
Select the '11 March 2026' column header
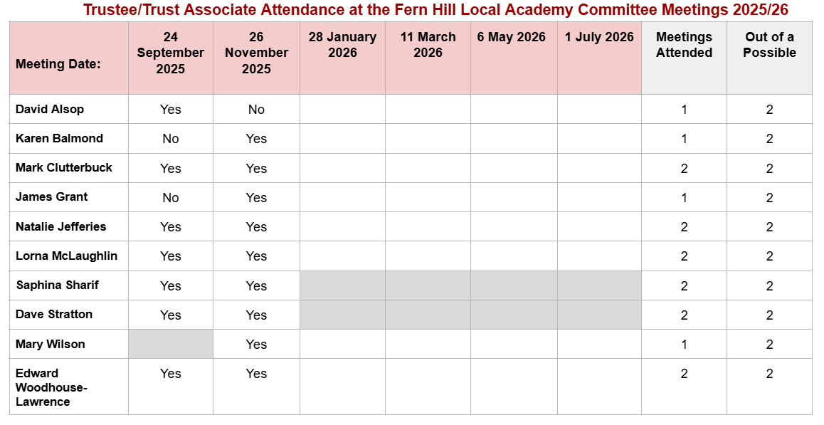coord(428,45)
